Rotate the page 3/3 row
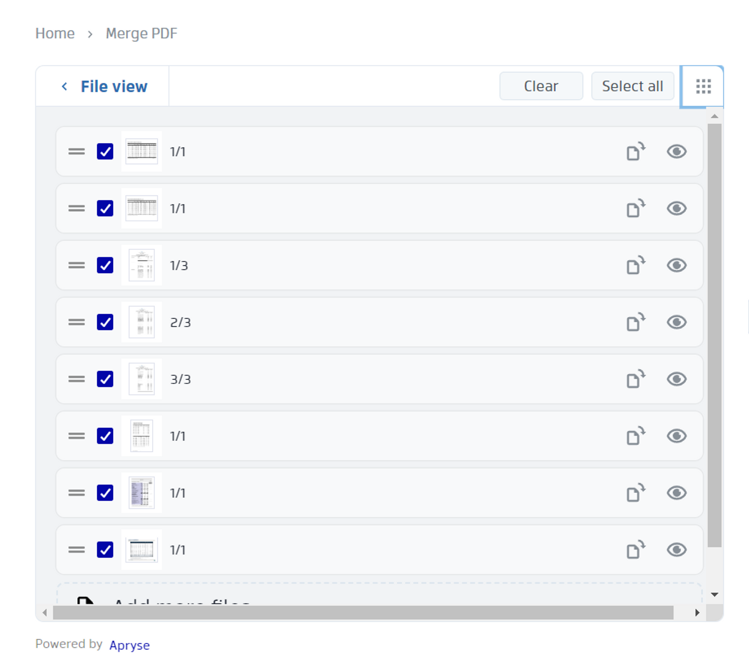This screenshot has height=655, width=749. (635, 379)
